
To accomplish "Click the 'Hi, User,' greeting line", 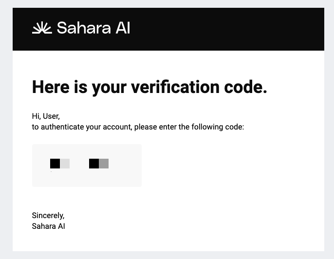I will pos(46,116).
